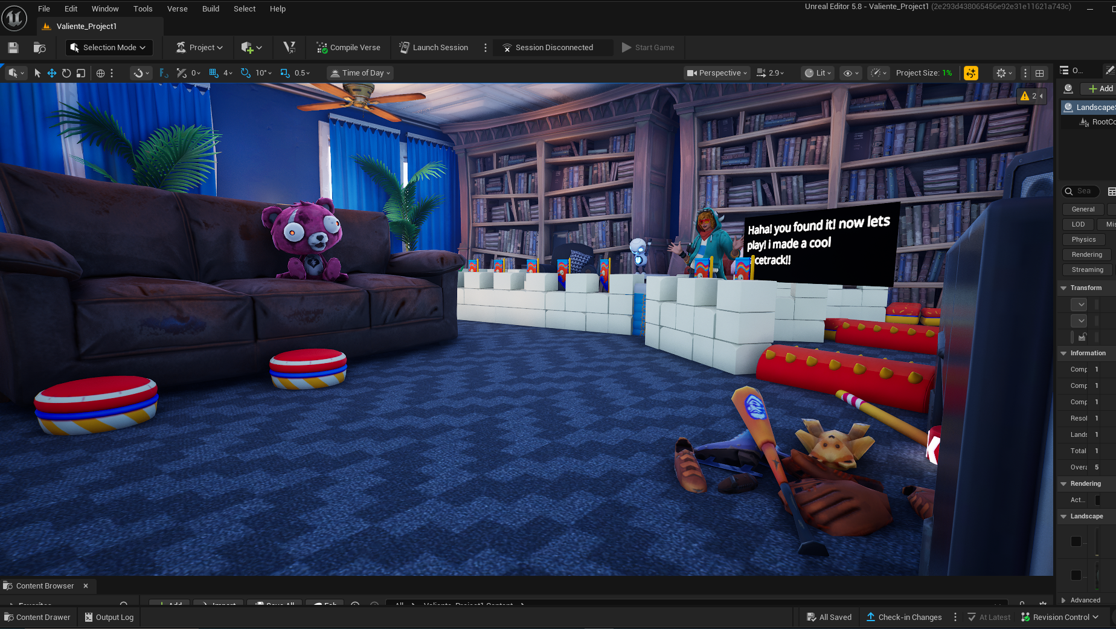Open Check-in Changes three-dot menu
Viewport: 1116px width, 629px height.
[x=955, y=617]
